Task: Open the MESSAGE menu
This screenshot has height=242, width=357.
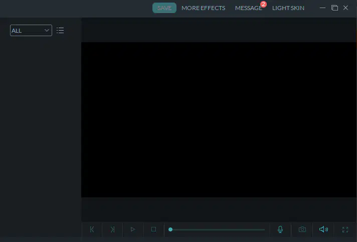Action: pos(248,8)
